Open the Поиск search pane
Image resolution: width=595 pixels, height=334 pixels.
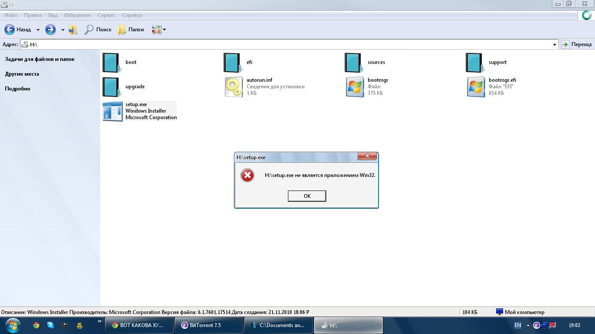click(x=98, y=30)
